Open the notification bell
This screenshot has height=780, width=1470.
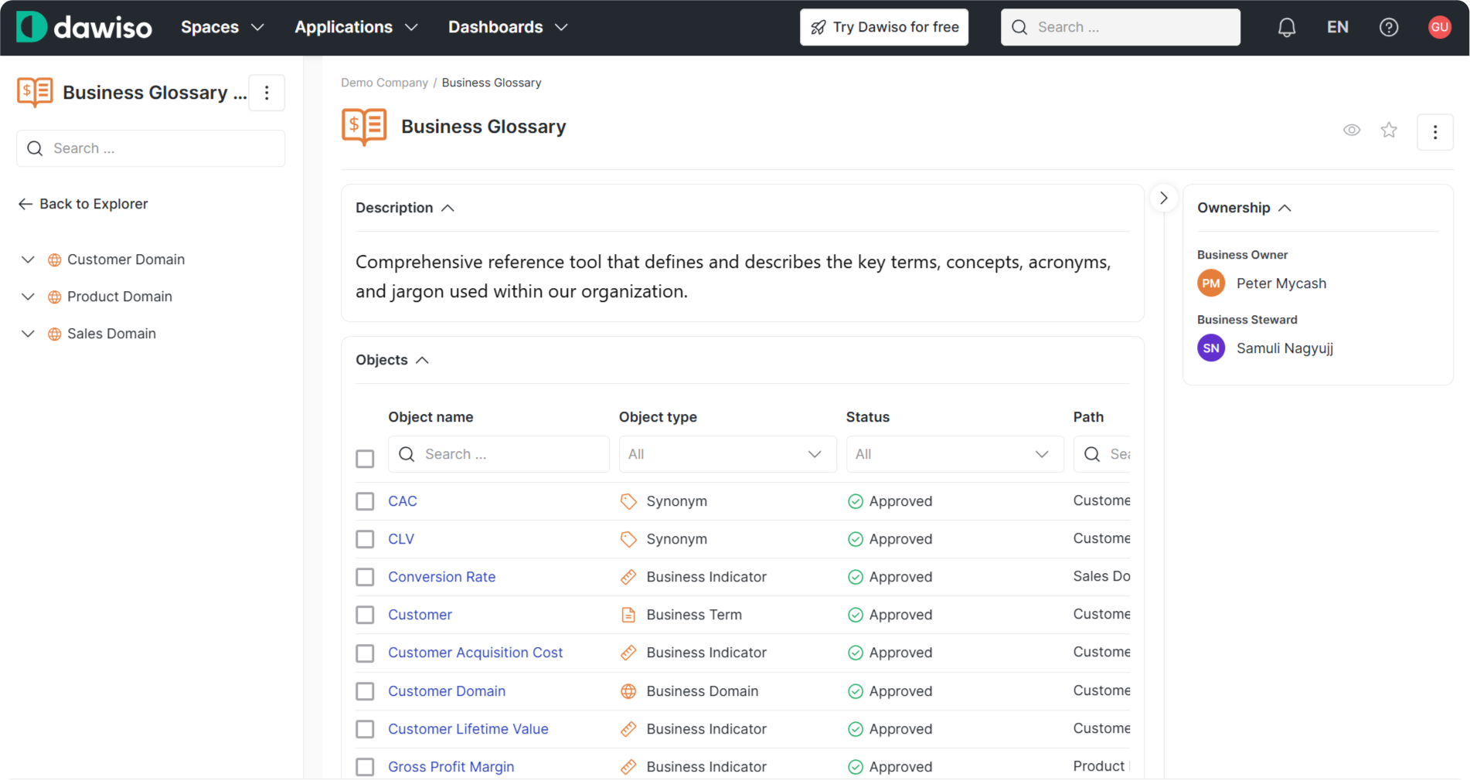pos(1286,27)
